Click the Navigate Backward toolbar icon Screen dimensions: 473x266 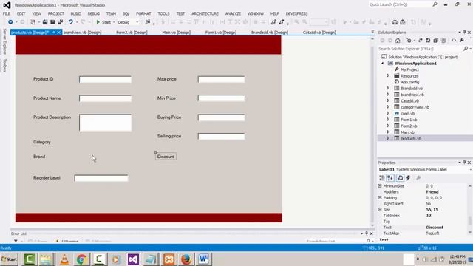[10, 22]
